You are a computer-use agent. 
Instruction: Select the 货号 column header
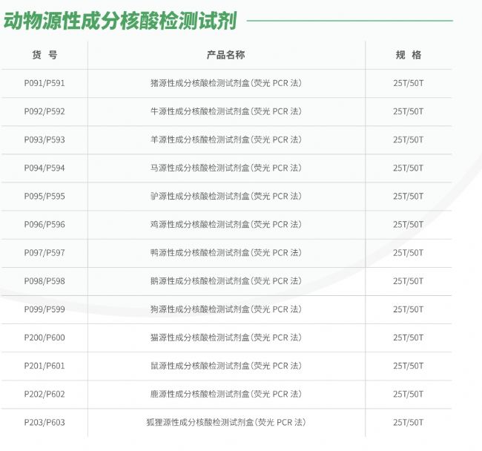(x=44, y=55)
